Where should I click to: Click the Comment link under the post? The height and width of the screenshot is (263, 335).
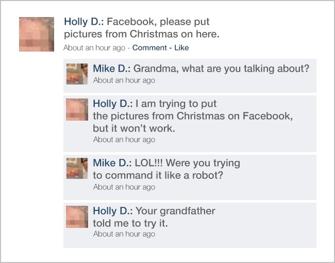pyautogui.click(x=149, y=48)
